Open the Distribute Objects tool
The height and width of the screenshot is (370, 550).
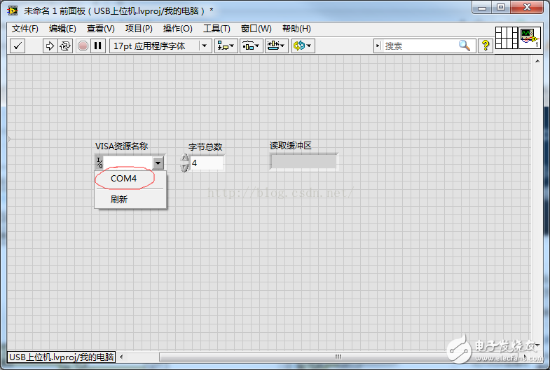(251, 46)
